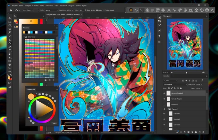Enable Todas Camad. checkbox
The height and width of the screenshot is (140, 218).
[104, 10]
